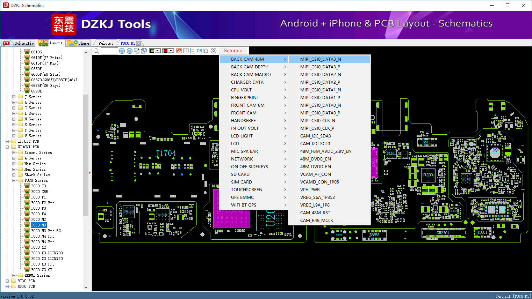Viewport: 532px width, 299px height.
Task: Expand the Shark Series folder
Action: [x=14, y=175]
